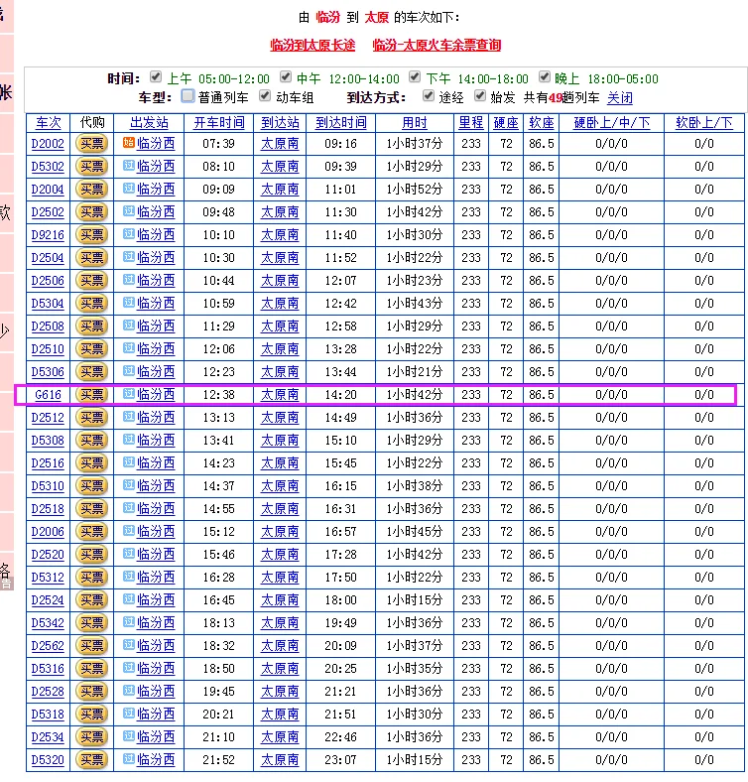
Task: Click the 买票 button in the D2510 row
Action: pos(91,349)
